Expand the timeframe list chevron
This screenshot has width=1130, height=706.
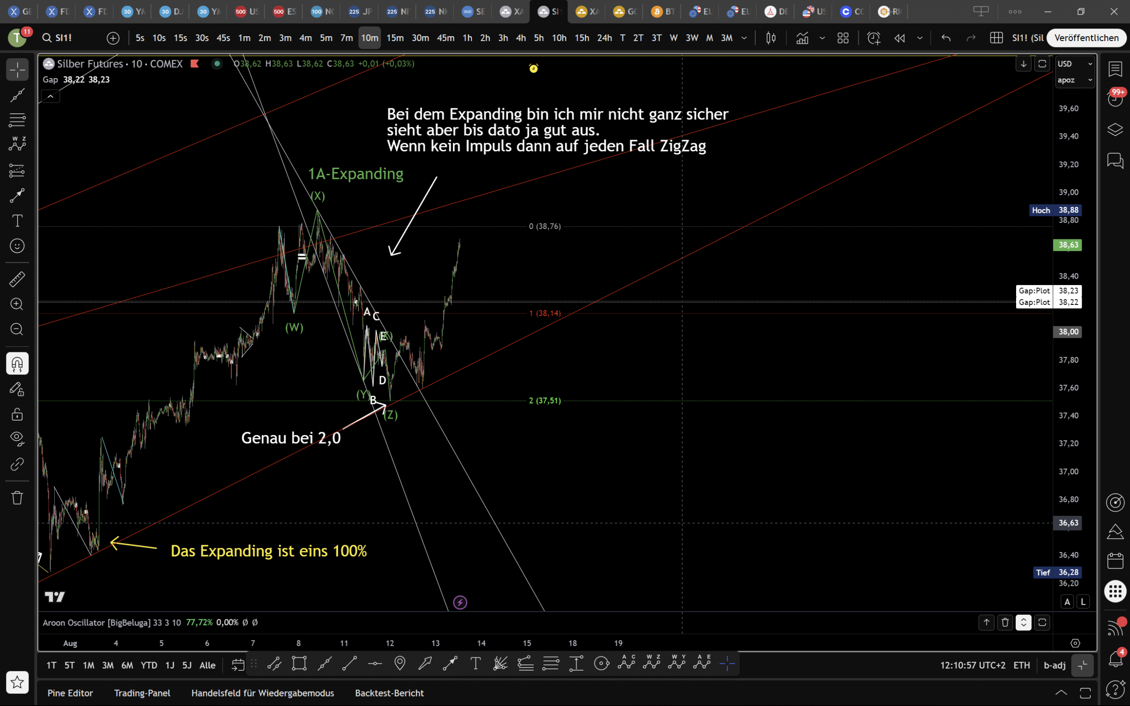(744, 38)
